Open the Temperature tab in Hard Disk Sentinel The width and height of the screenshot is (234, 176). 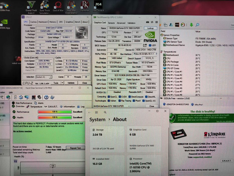(x=35, y=107)
